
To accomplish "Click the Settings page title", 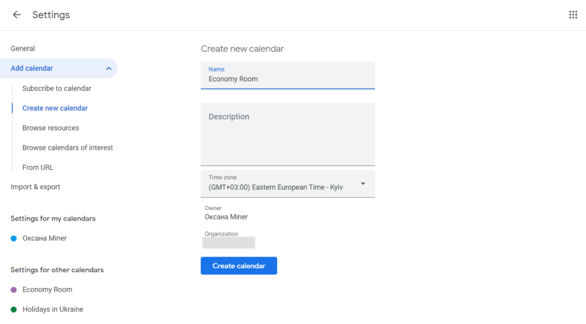I will point(51,15).
